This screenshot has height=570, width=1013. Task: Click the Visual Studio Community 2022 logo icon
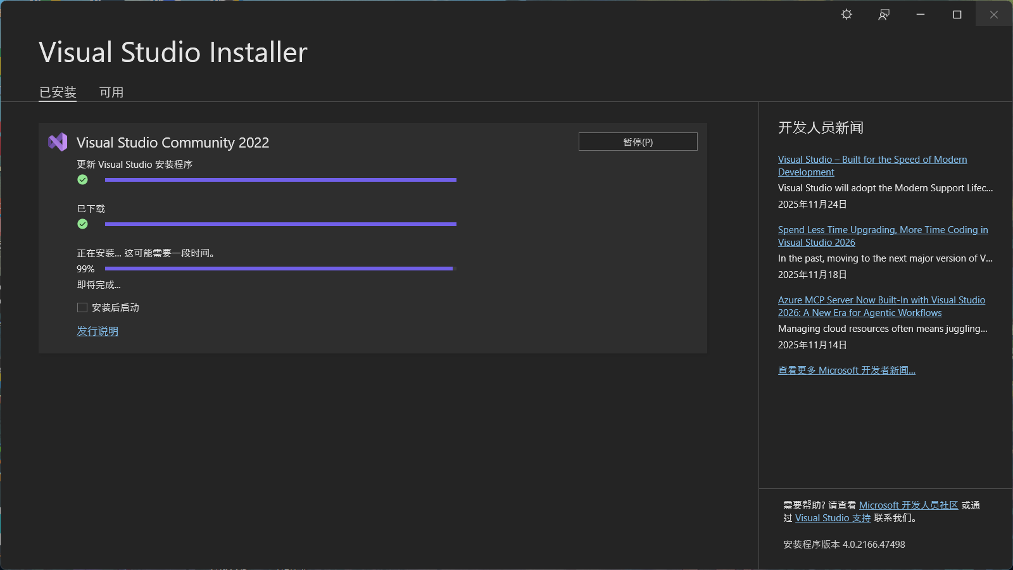58,142
